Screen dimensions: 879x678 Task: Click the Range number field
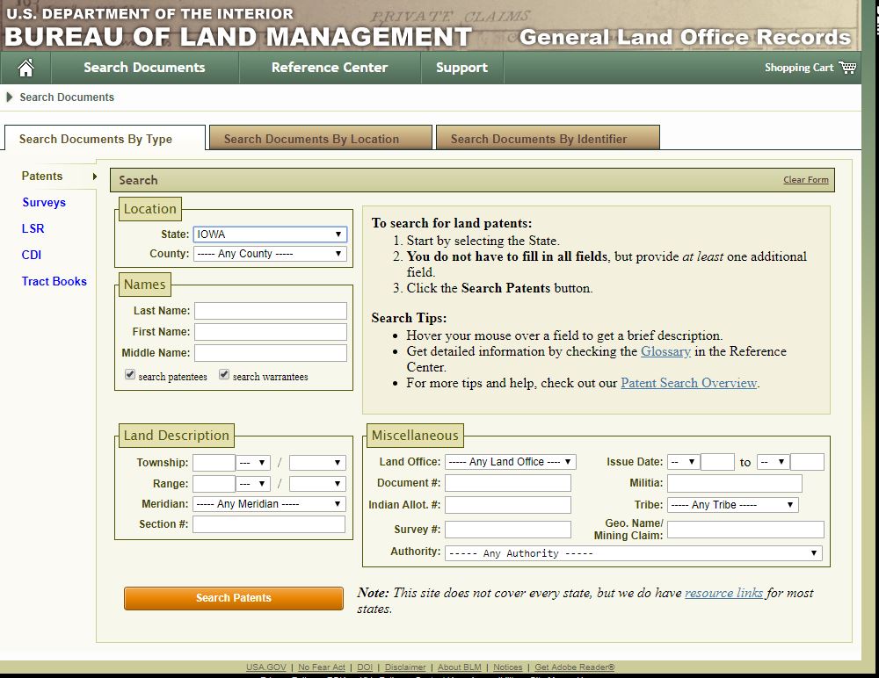tap(214, 484)
